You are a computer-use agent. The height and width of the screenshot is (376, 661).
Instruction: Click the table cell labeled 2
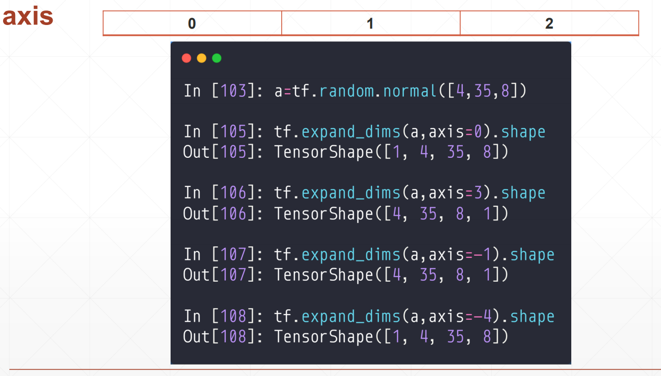pyautogui.click(x=549, y=23)
